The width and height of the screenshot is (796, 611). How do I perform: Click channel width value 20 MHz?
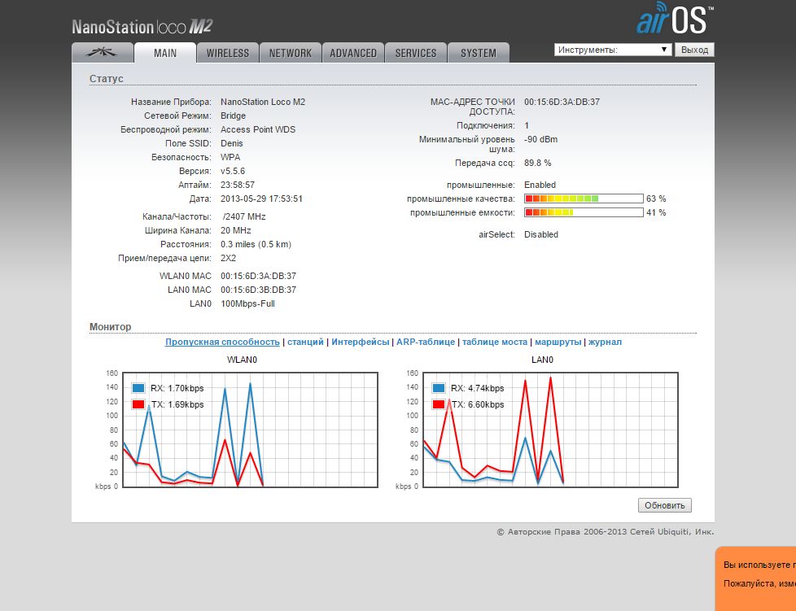[x=235, y=230]
